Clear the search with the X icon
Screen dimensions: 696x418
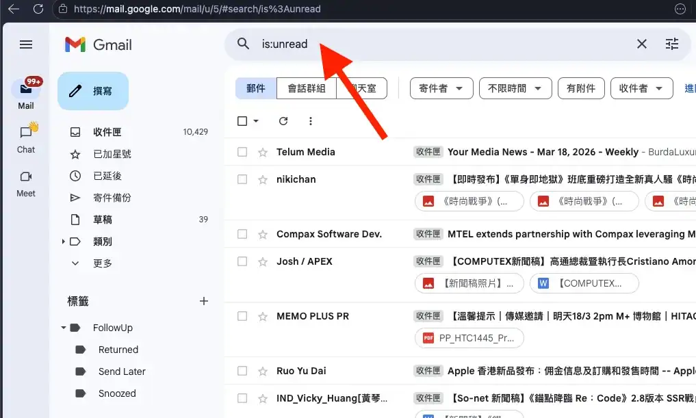tap(641, 44)
